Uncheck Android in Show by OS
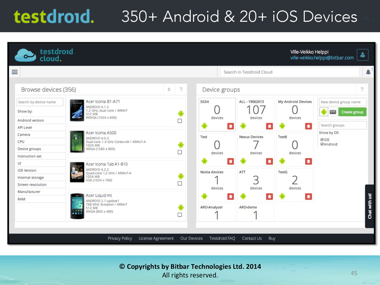 pyautogui.click(x=322, y=144)
